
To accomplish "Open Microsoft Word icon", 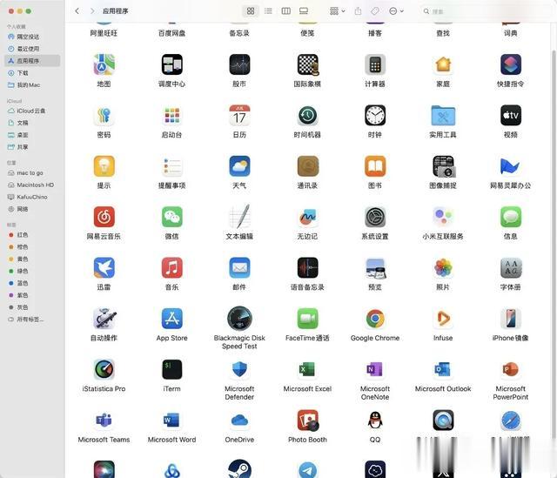I will point(172,420).
